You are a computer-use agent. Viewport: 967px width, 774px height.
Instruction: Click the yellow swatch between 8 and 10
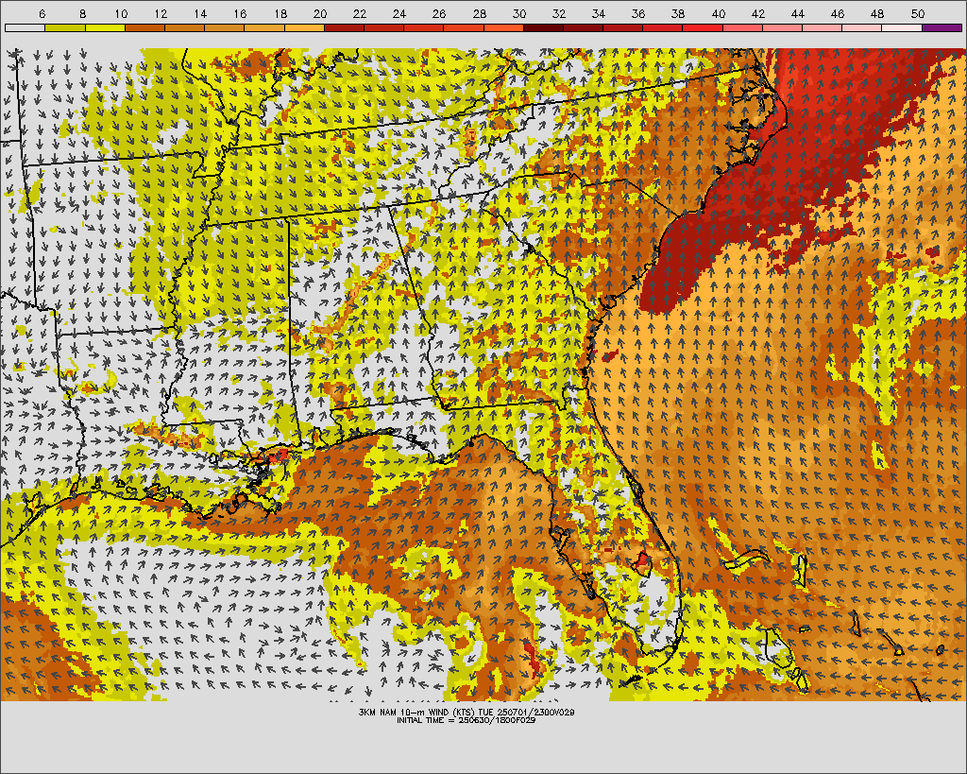pyautogui.click(x=105, y=27)
